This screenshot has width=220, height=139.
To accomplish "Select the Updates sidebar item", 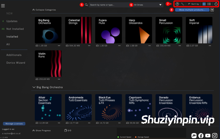I will point(12,21).
